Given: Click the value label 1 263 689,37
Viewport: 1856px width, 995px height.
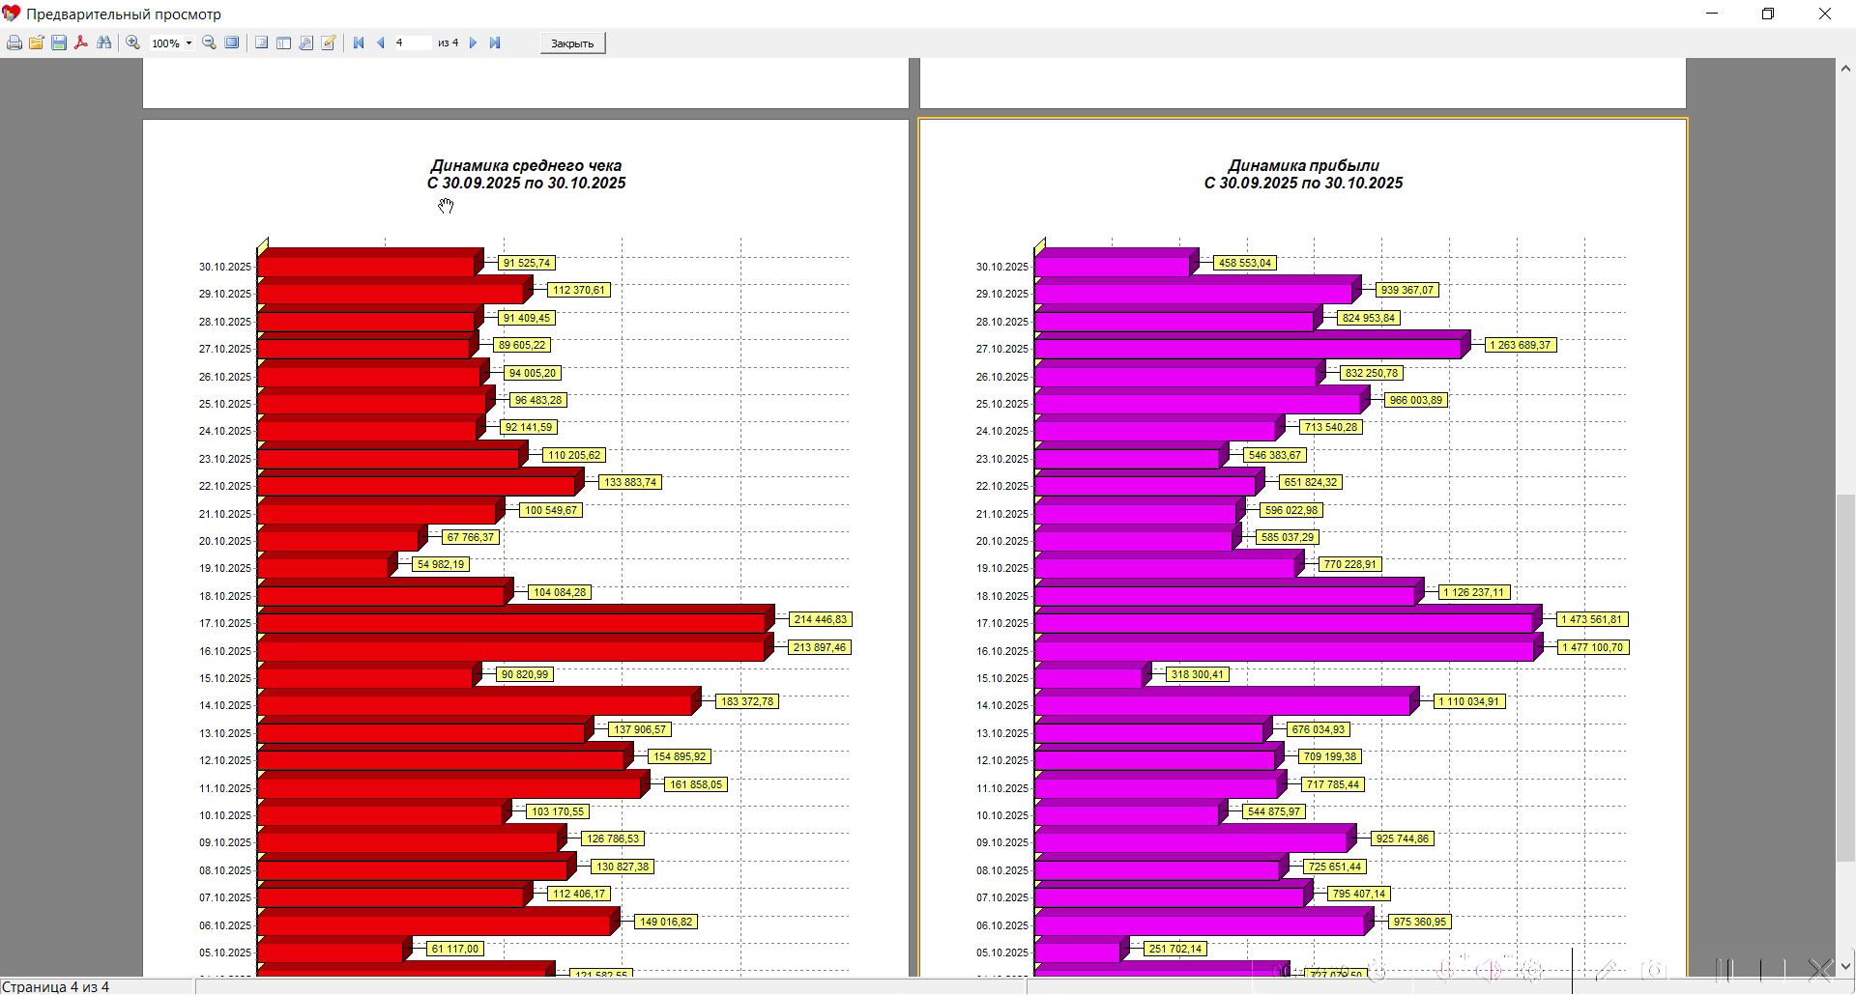Looking at the screenshot, I should tap(1521, 346).
